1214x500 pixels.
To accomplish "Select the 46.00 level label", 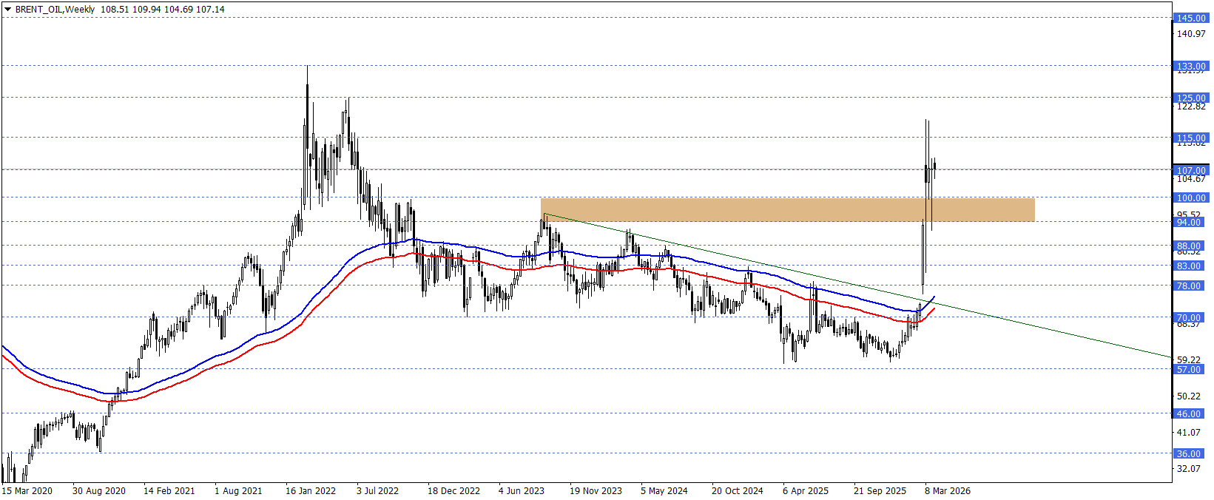I will [1191, 414].
